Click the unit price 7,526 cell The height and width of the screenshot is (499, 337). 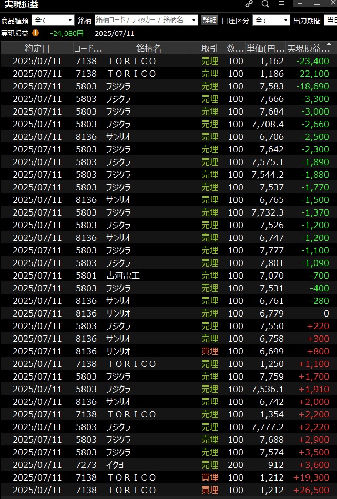click(x=271, y=225)
